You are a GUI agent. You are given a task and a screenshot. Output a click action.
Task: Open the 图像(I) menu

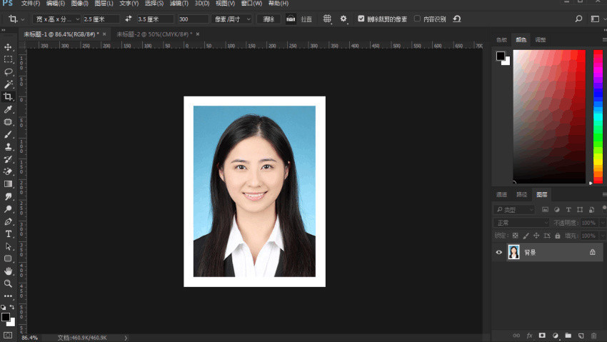click(79, 4)
